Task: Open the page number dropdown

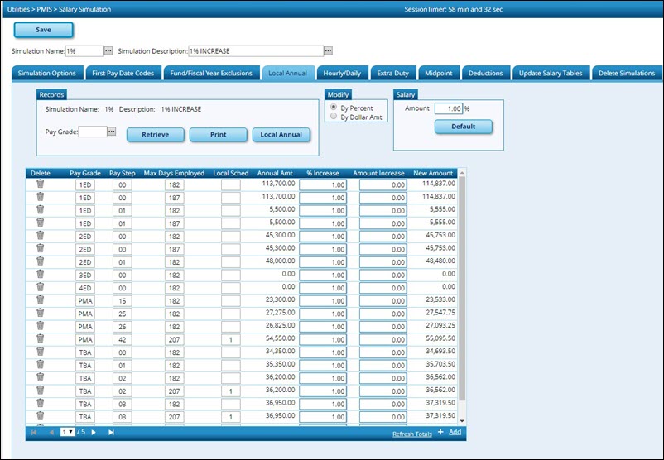Action: (70, 432)
